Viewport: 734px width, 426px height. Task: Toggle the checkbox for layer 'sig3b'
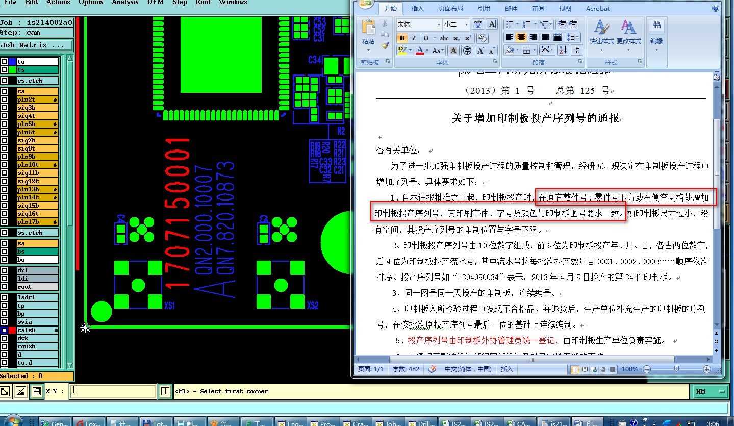[x=4, y=108]
